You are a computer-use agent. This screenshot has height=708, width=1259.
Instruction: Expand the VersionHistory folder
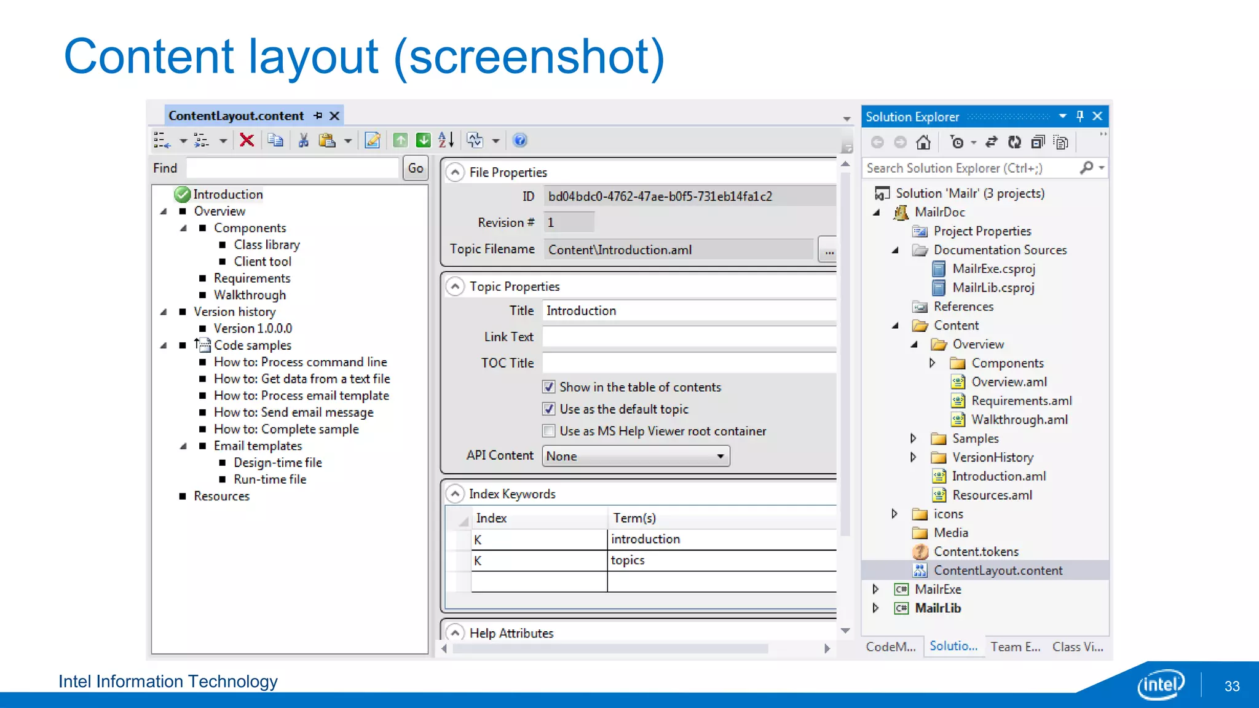[913, 457]
